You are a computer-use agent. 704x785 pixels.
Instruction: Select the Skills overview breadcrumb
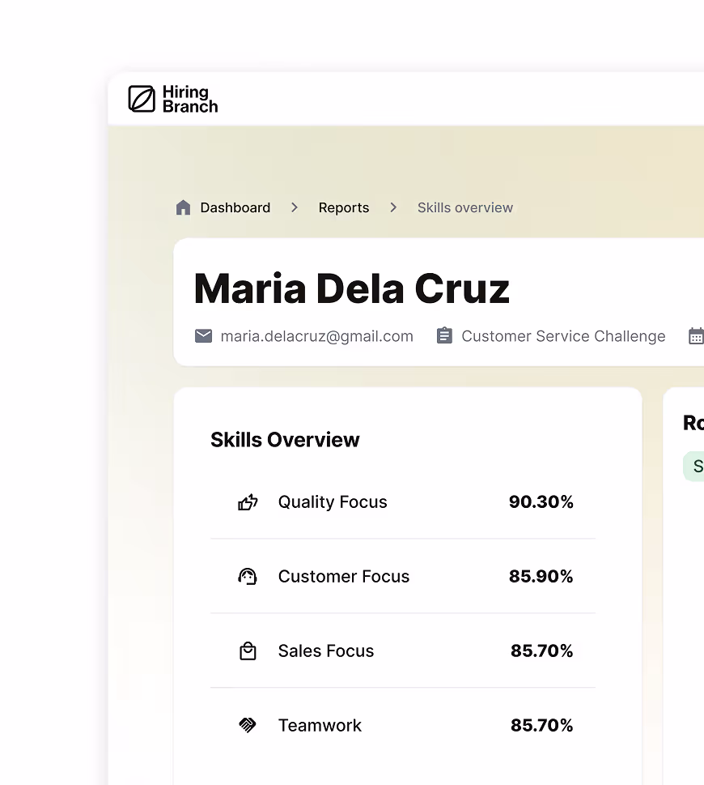click(465, 207)
